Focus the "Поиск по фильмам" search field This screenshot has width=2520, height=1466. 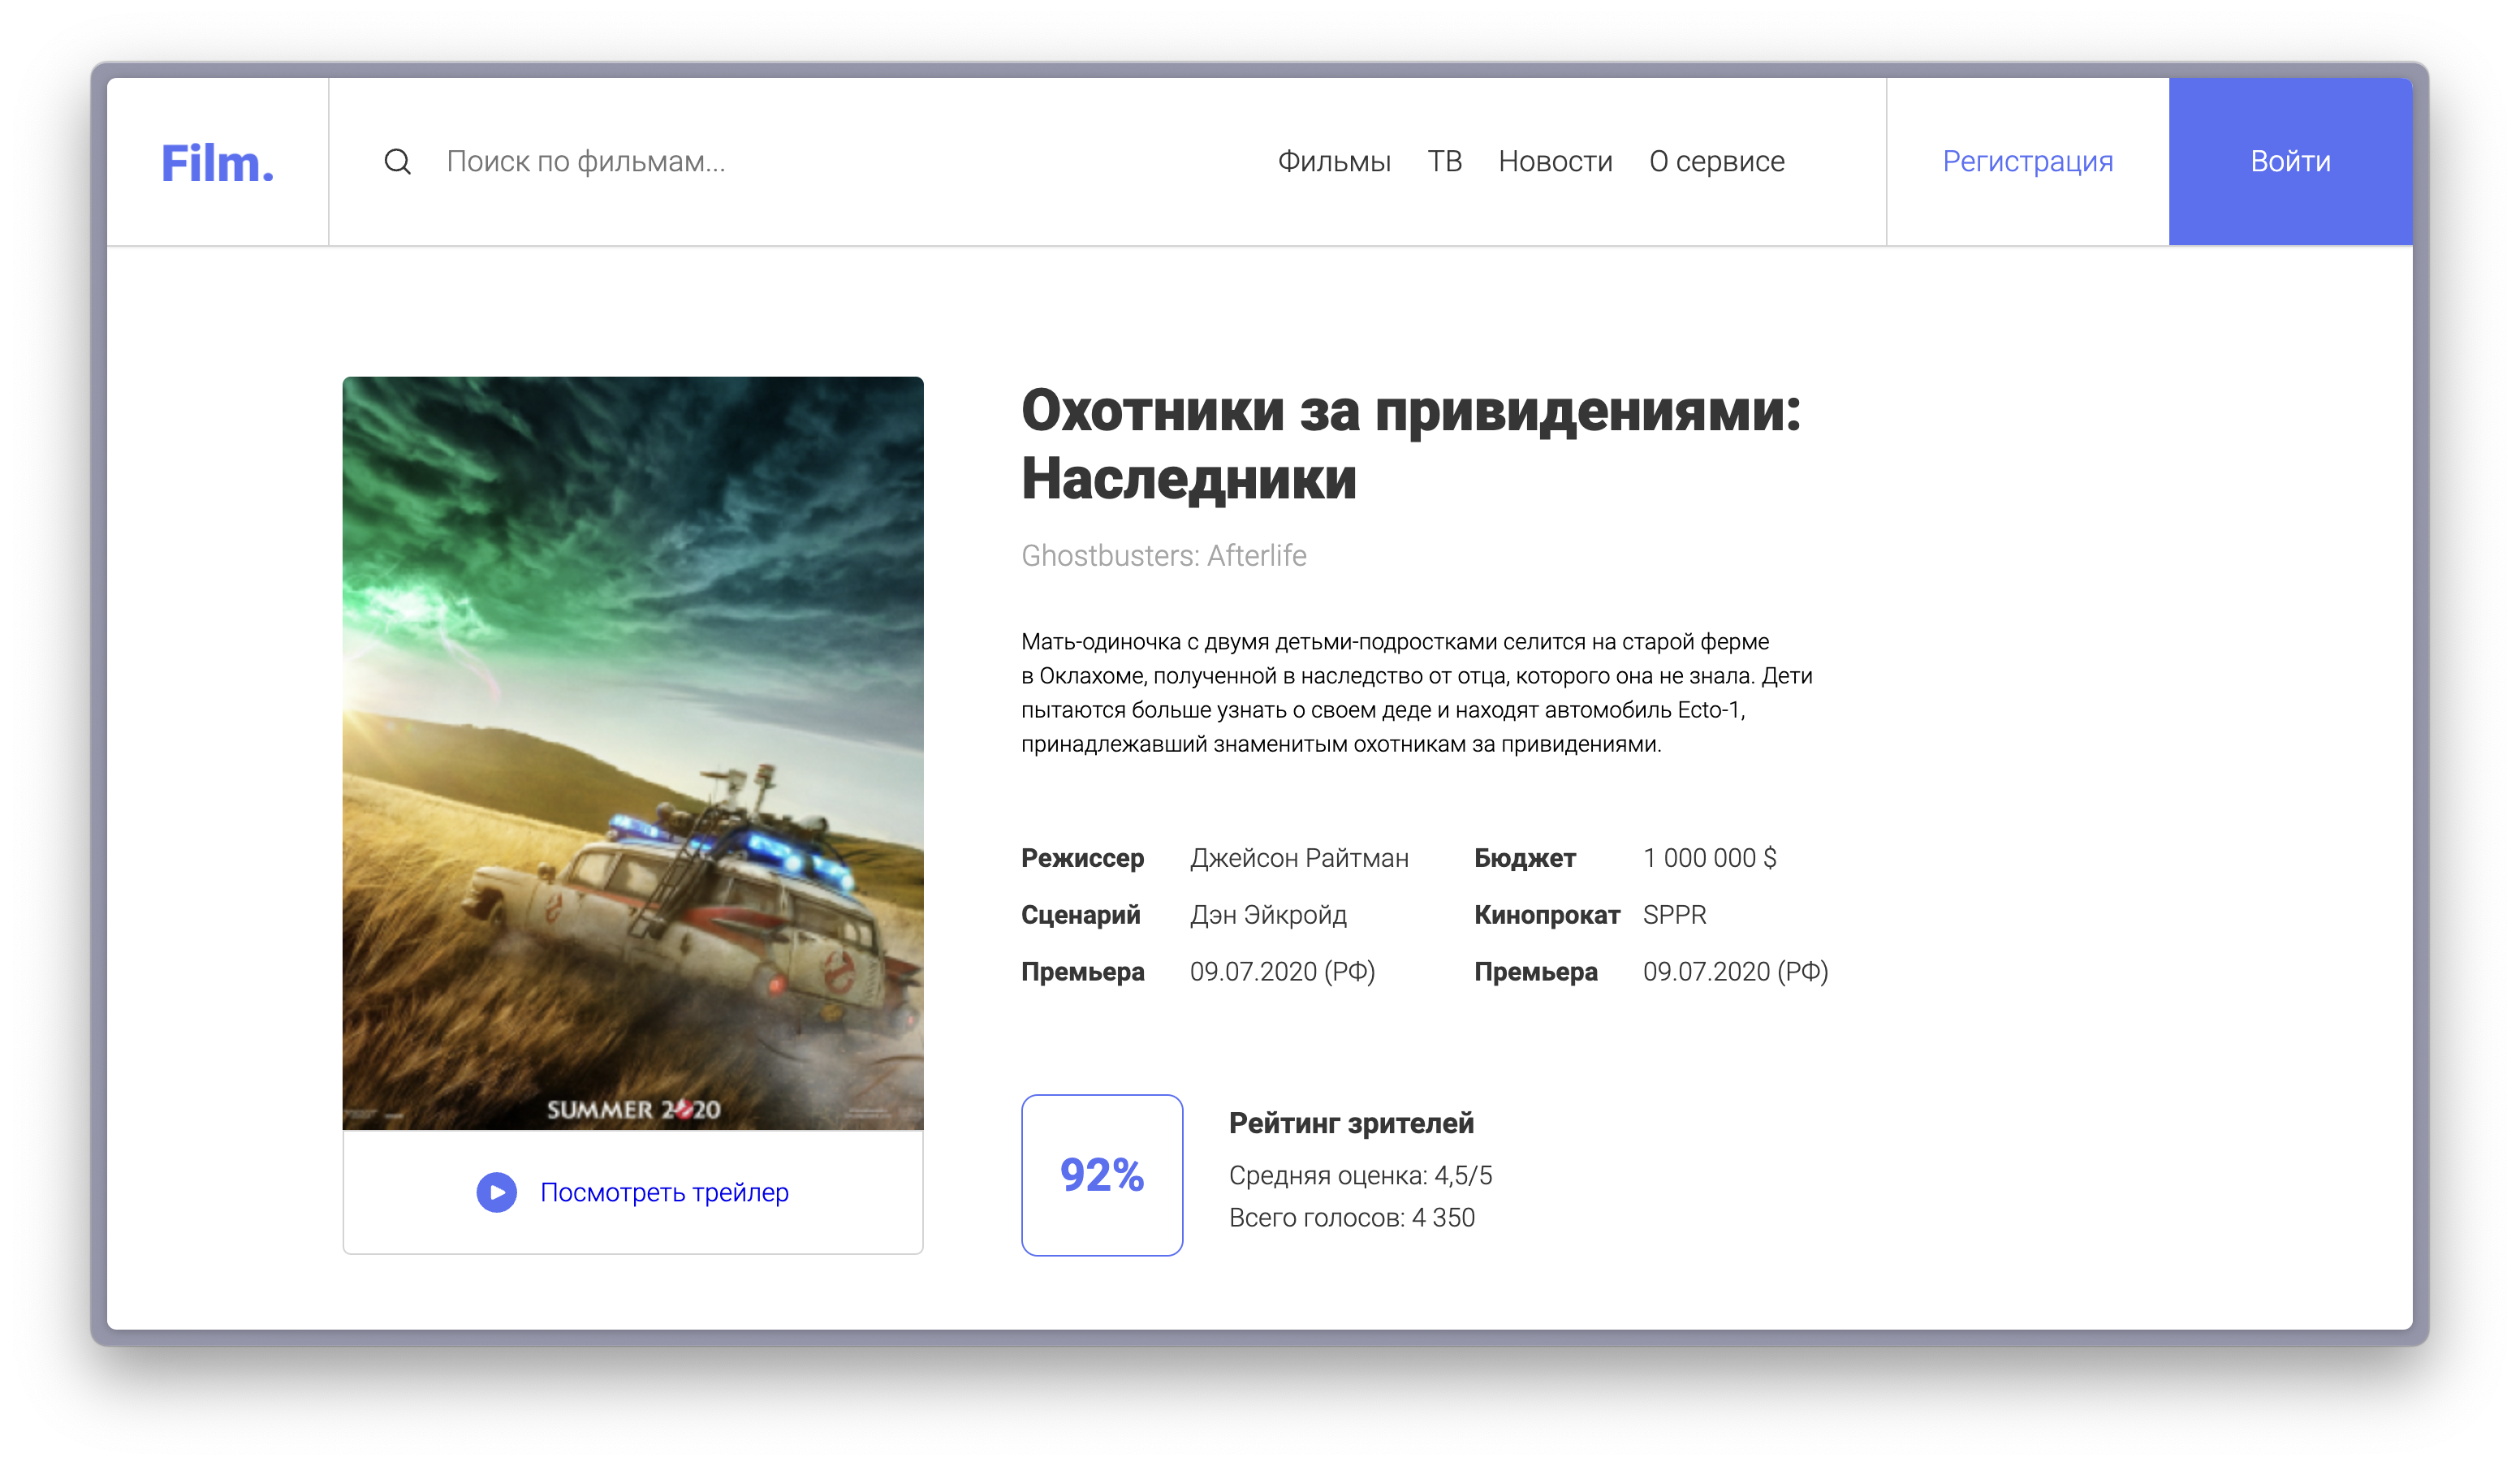tap(586, 161)
